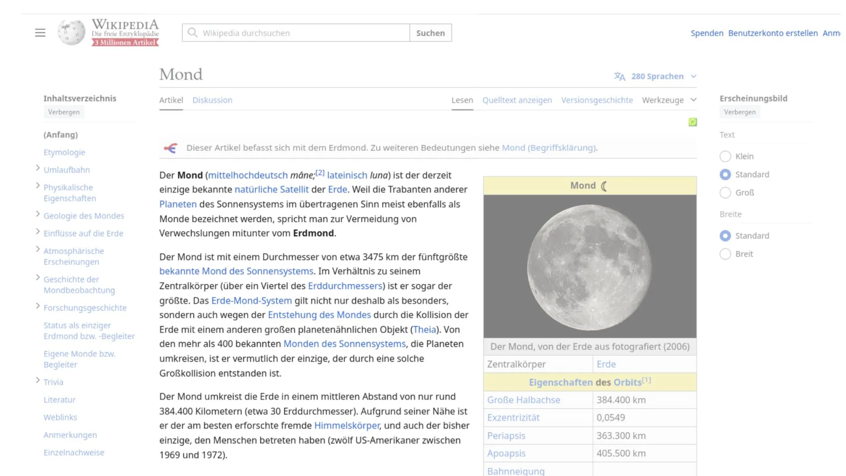The height and width of the screenshot is (476, 846).
Task: Click the Wikipedia logo
Action: coord(71,32)
